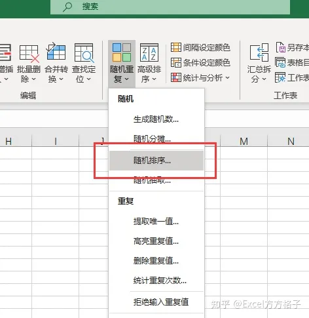309x318 pixels.
Task: Click the 条件设定颜色 icon
Action: [176, 62]
